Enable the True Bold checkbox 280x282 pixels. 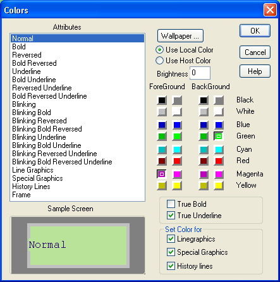click(171, 204)
